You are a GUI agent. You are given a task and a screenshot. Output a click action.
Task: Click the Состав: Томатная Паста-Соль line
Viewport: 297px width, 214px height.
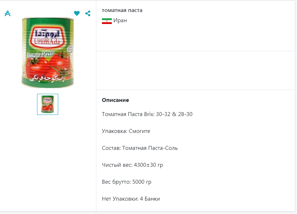140,148
